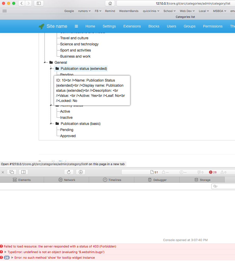Switch to the Timelines tab
This screenshot has width=235, height=262.
(112, 180)
